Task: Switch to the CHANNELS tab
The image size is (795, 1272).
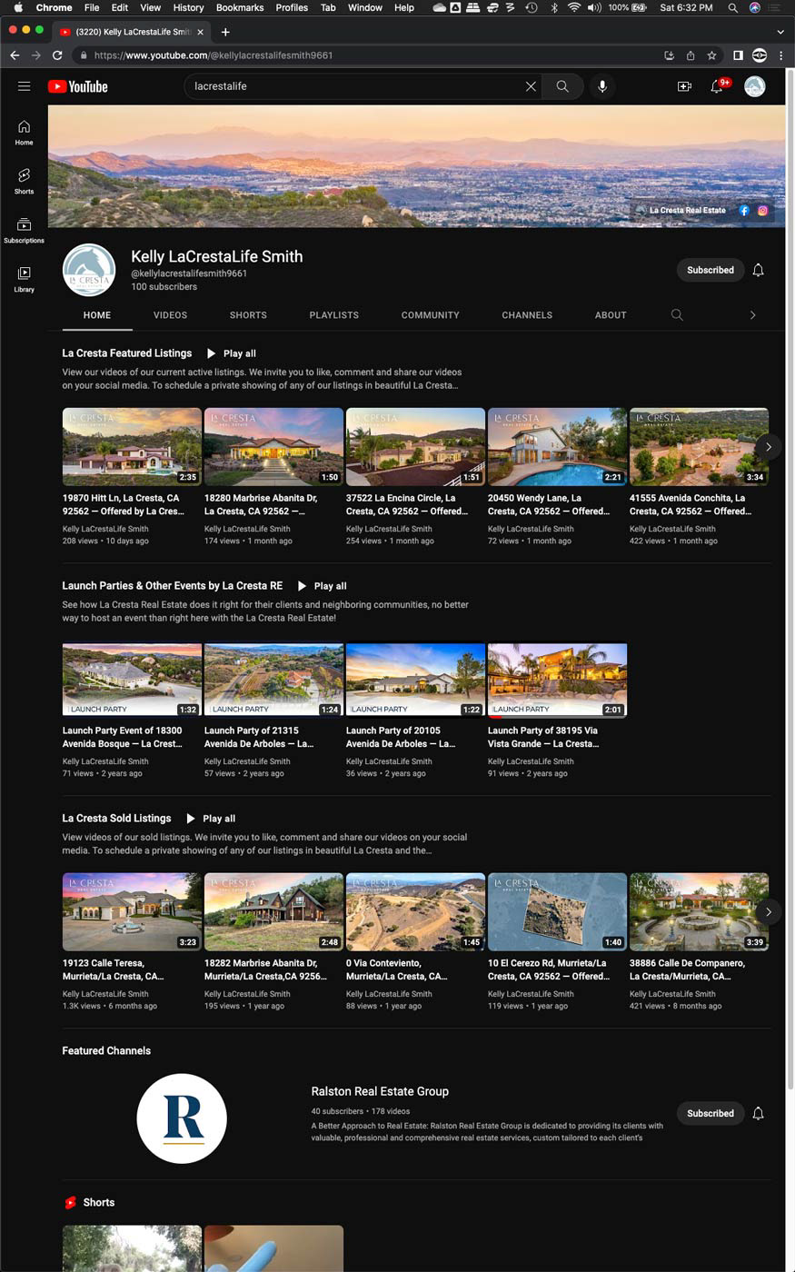Action: [x=527, y=315]
